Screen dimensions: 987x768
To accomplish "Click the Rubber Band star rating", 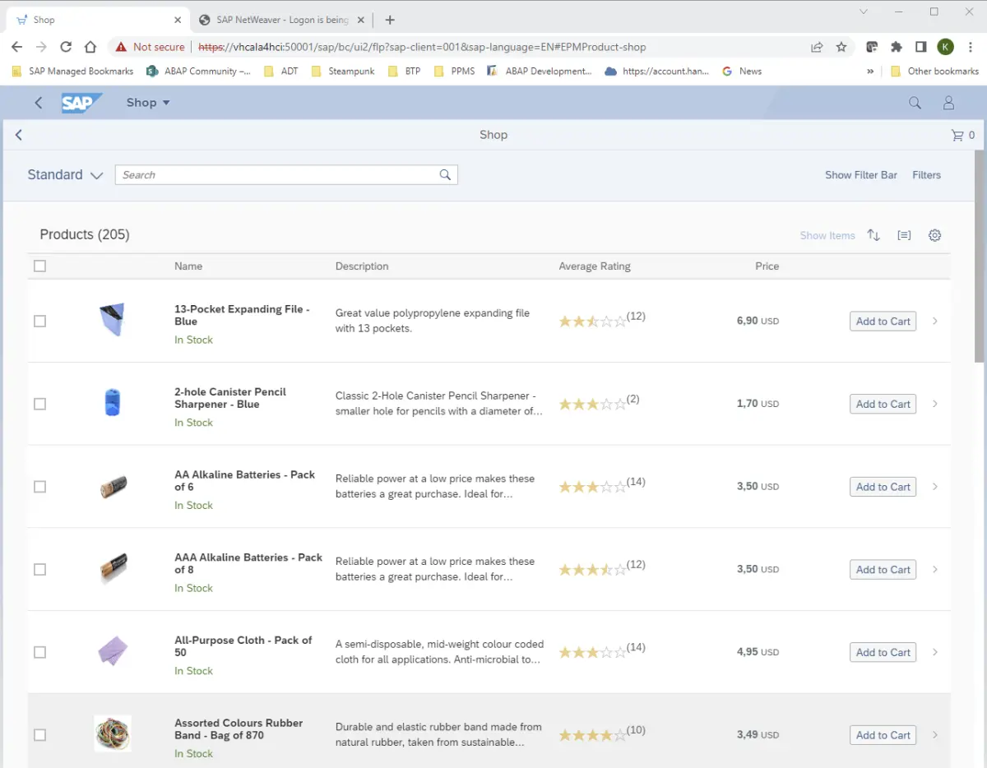I will click(592, 735).
